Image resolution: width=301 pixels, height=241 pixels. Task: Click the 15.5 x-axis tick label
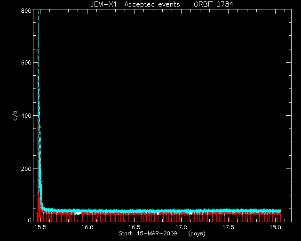tap(40, 227)
